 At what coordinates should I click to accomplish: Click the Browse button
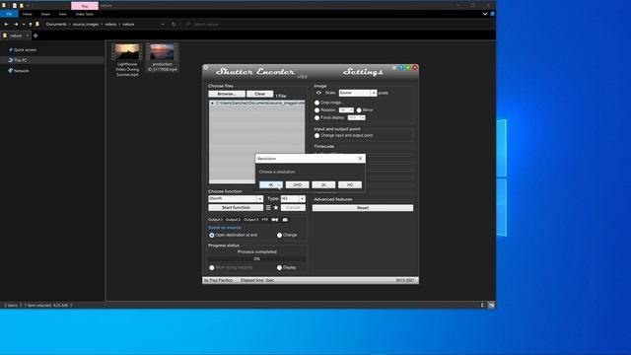point(227,94)
